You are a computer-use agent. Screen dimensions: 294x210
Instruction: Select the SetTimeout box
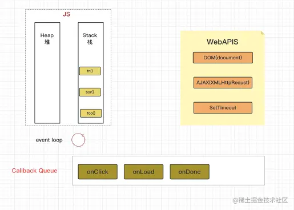tap(223, 108)
